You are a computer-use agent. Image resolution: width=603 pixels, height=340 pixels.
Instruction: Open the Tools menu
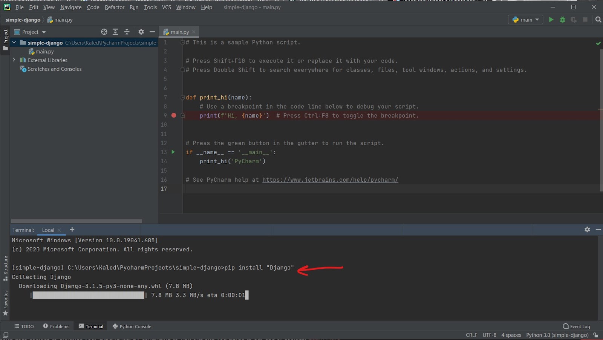[x=150, y=7]
